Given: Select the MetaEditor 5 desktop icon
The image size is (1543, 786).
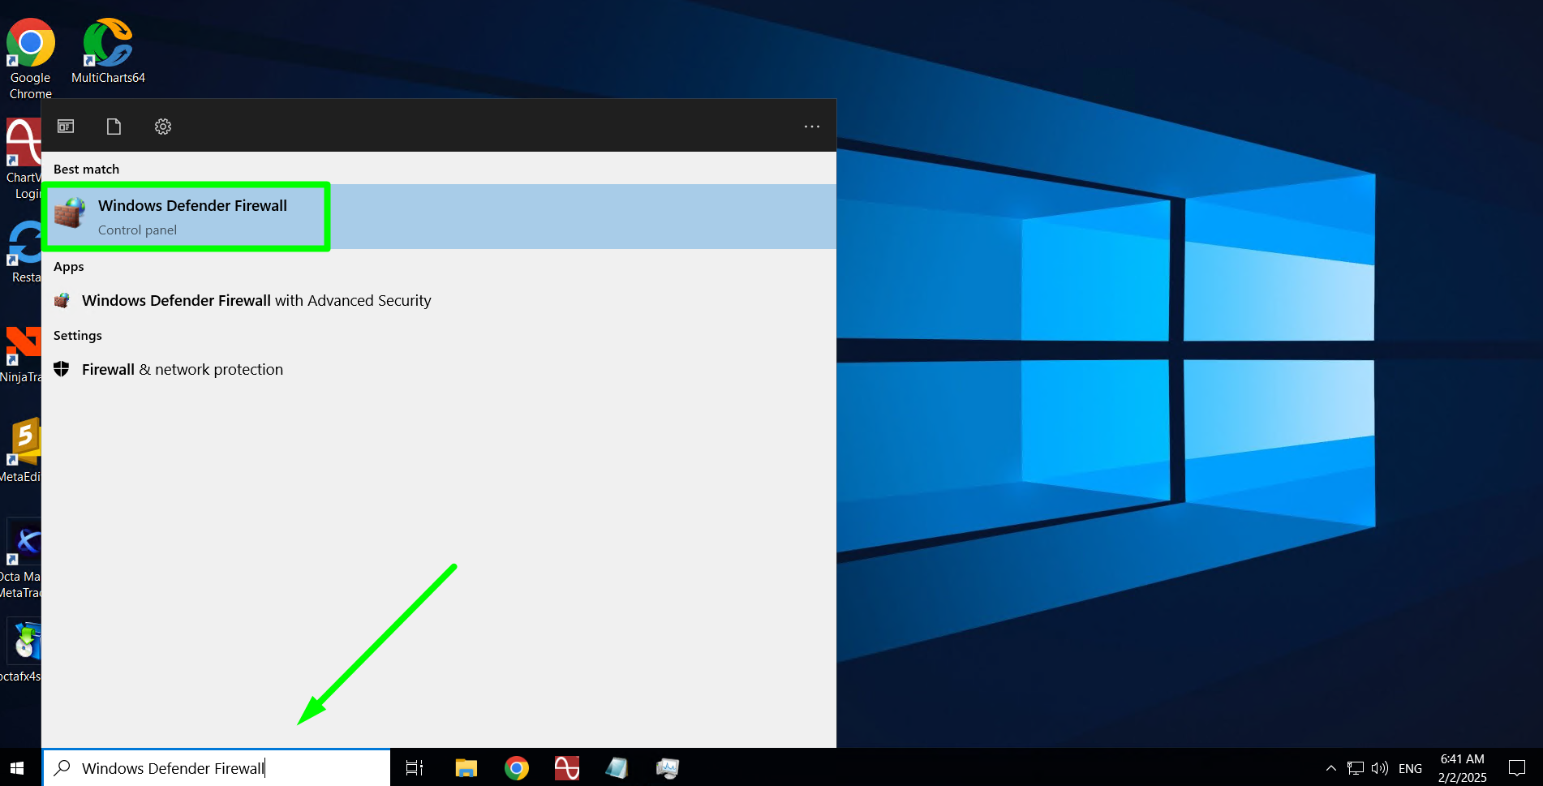Looking at the screenshot, I should [21, 450].
